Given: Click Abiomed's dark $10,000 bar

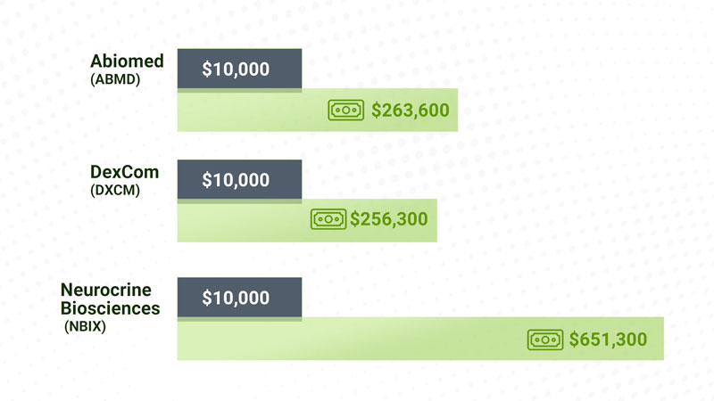Looking at the screenshot, I should 239,69.
